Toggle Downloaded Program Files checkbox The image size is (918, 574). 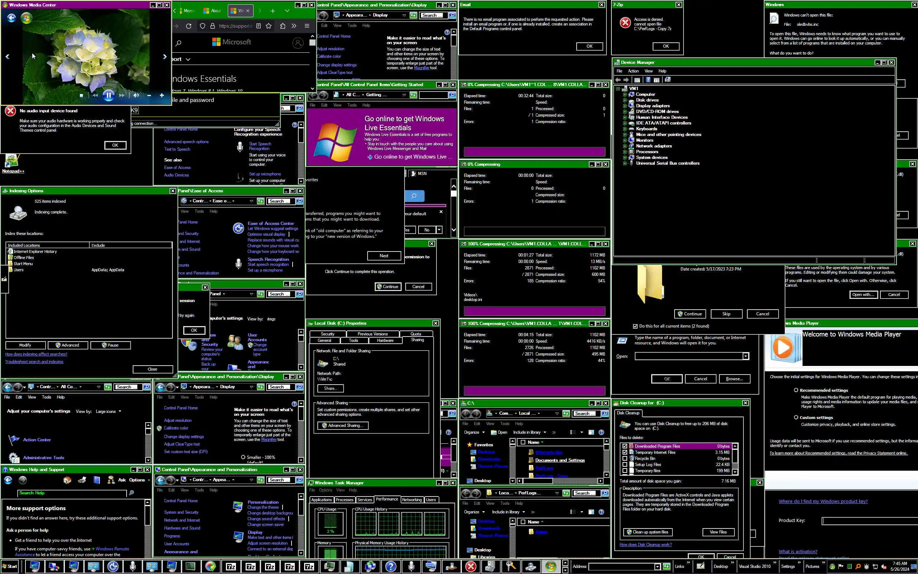tap(625, 446)
